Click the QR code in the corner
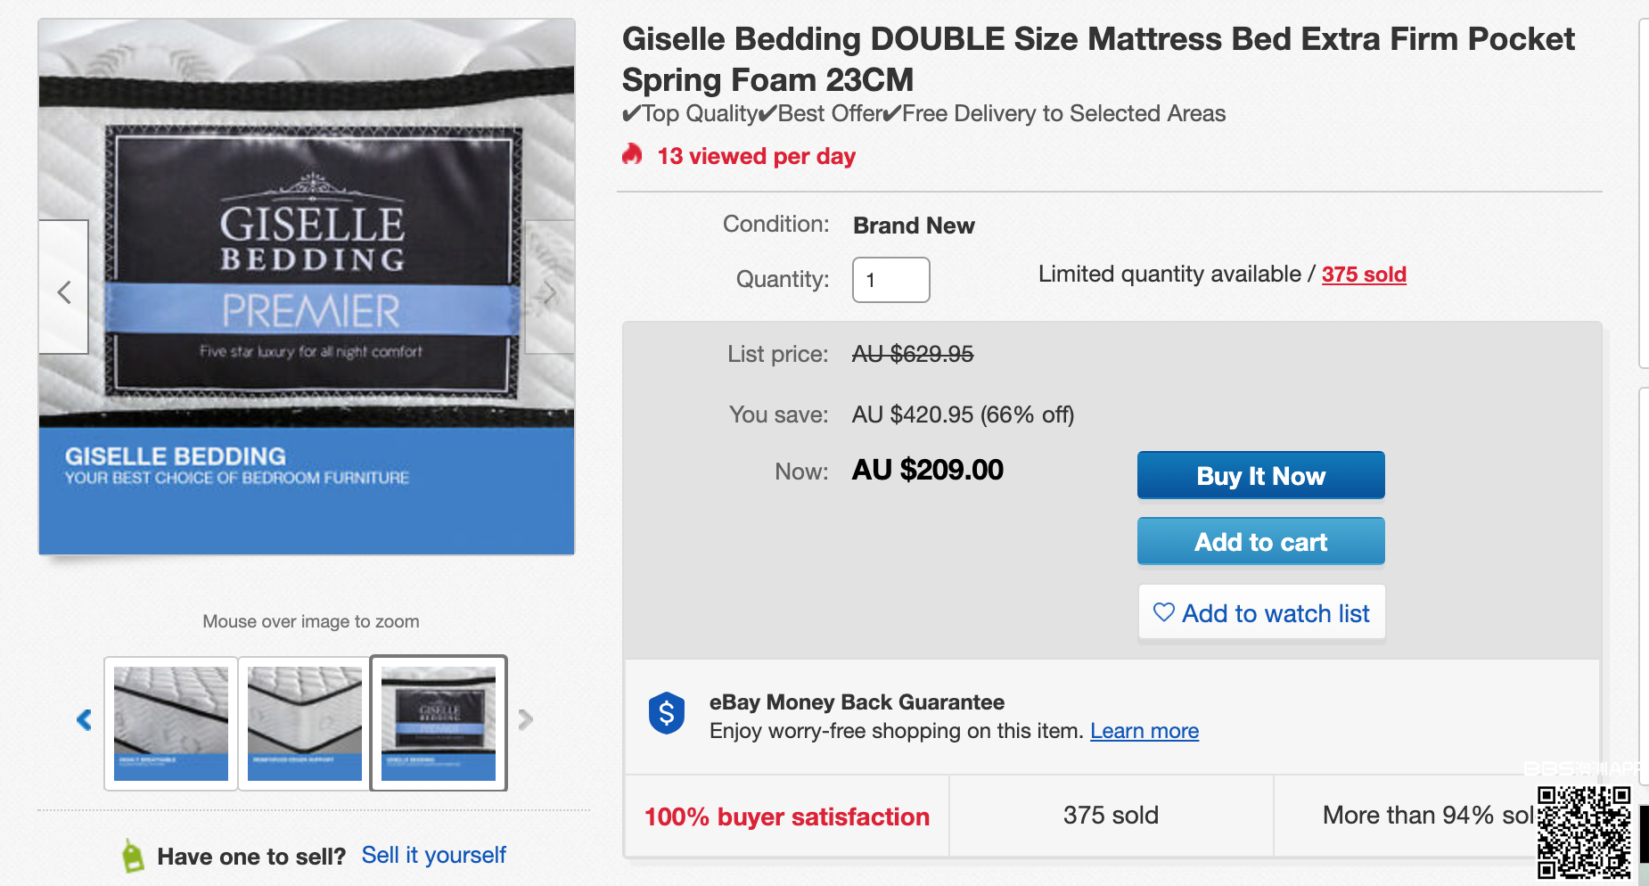Image resolution: width=1649 pixels, height=886 pixels. click(1583, 833)
